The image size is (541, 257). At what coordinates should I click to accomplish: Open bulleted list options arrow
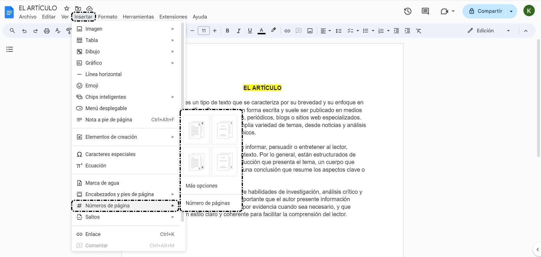[x=373, y=31]
